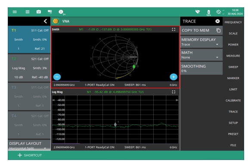Click Log Mag start frequency 2.996999499 GHz

pos(64,148)
